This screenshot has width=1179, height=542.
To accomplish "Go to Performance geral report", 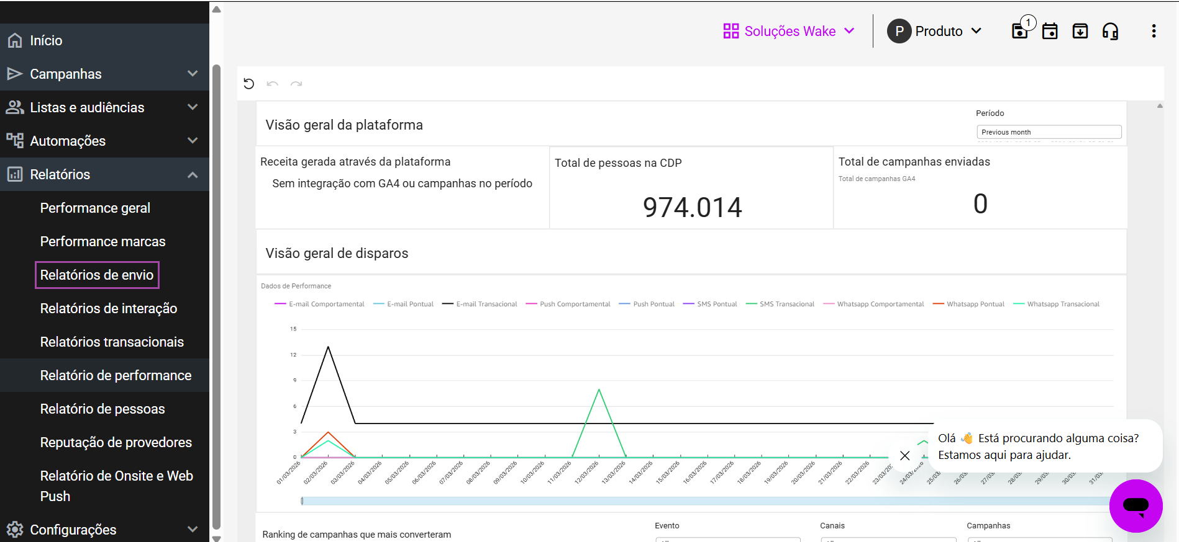I will pos(95,208).
